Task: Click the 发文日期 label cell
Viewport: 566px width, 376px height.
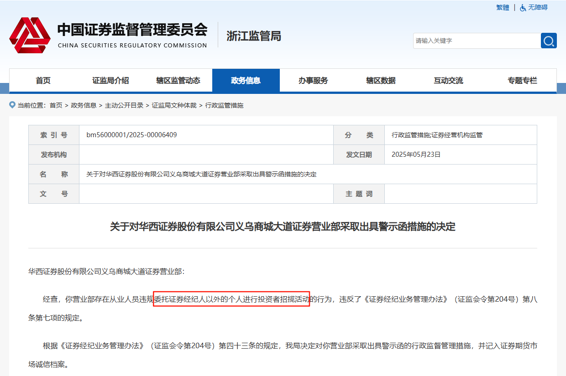Action: pyautogui.click(x=359, y=155)
